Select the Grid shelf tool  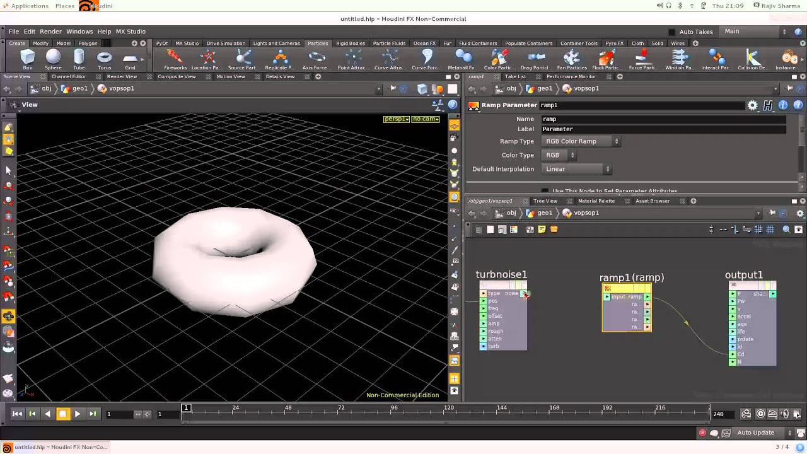click(x=130, y=60)
